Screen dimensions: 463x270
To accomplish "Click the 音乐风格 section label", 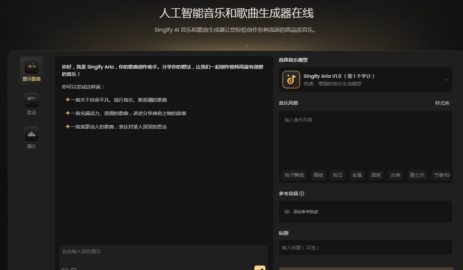I will [288, 103].
